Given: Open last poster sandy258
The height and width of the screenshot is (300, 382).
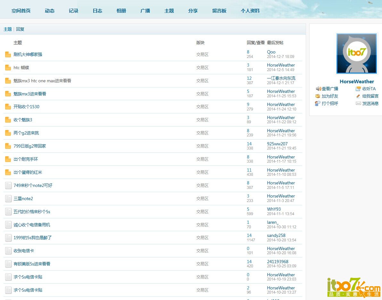Looking at the screenshot, I should click(276, 236).
